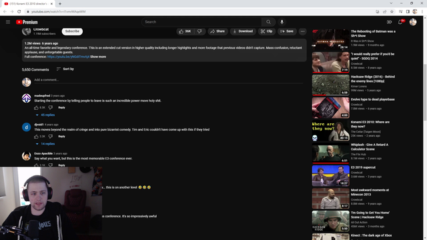Dislike Enzo Apacible's comment
Image resolution: width=427 pixels, height=240 pixels.
[51, 165]
